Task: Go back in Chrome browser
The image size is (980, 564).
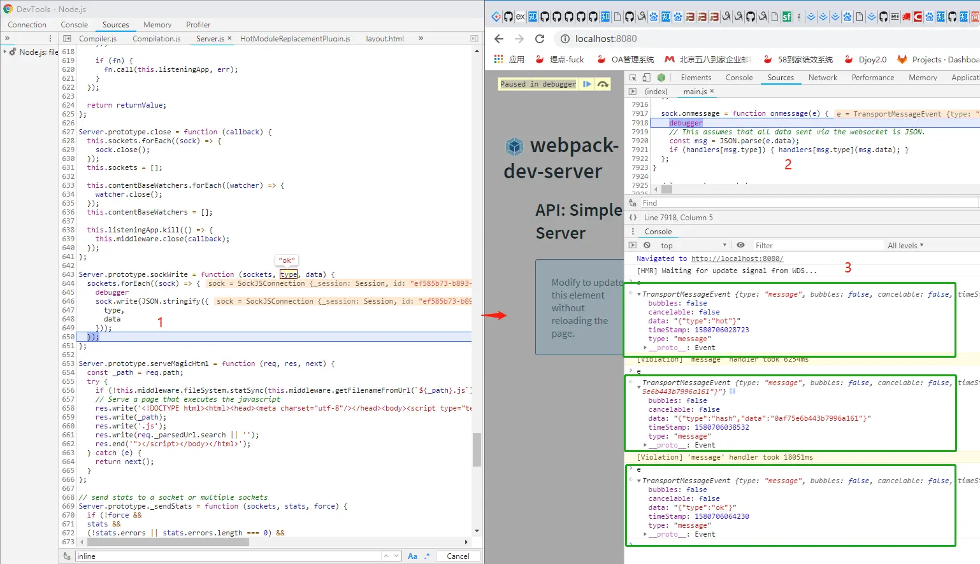Action: click(499, 39)
